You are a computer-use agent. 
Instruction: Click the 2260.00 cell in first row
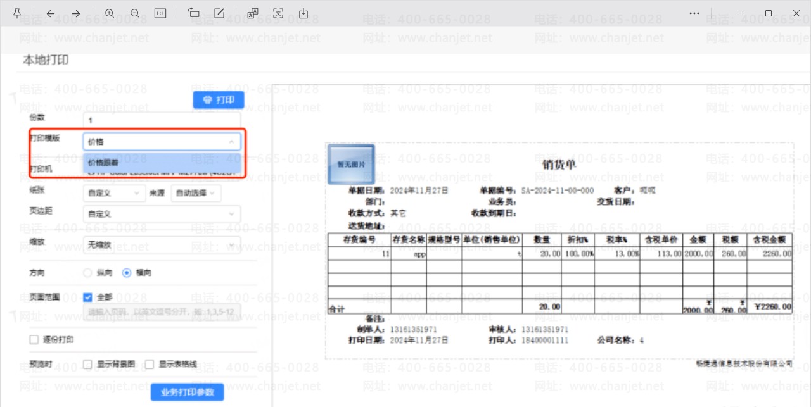click(x=769, y=253)
